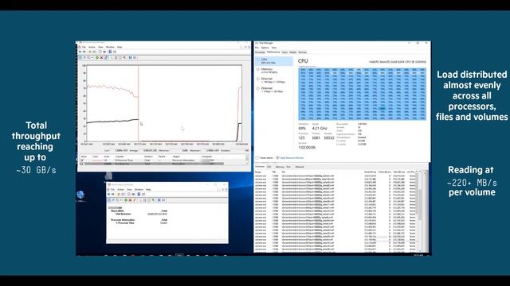510x286 pixels.
Task: Switch to Network tab in Resource Monitor
Action: [x=300, y=167]
